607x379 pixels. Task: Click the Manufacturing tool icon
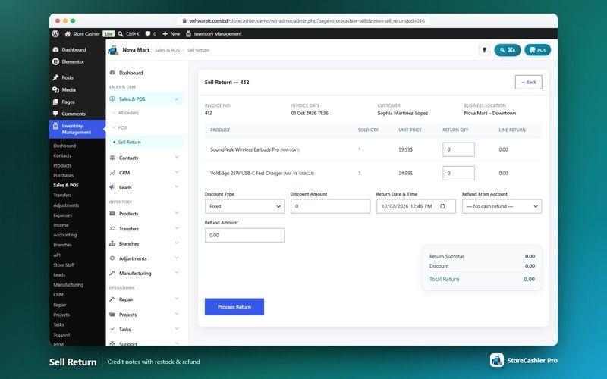click(x=112, y=273)
